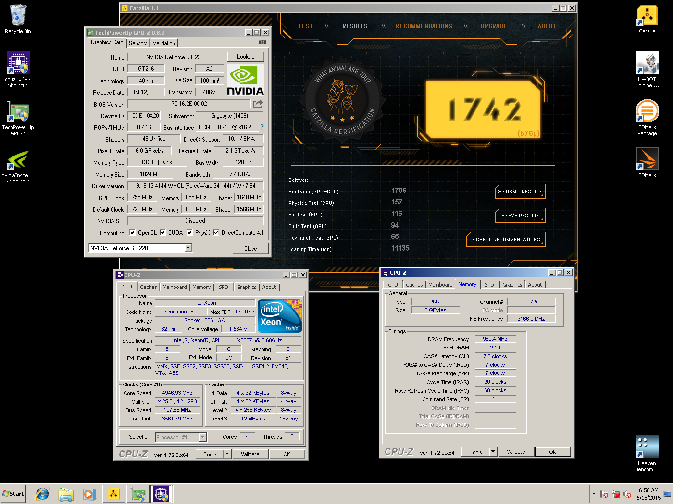The width and height of the screenshot is (673, 504).
Task: Launch the TechPowerUp GPU-Z desktop icon
Action: [x=18, y=119]
